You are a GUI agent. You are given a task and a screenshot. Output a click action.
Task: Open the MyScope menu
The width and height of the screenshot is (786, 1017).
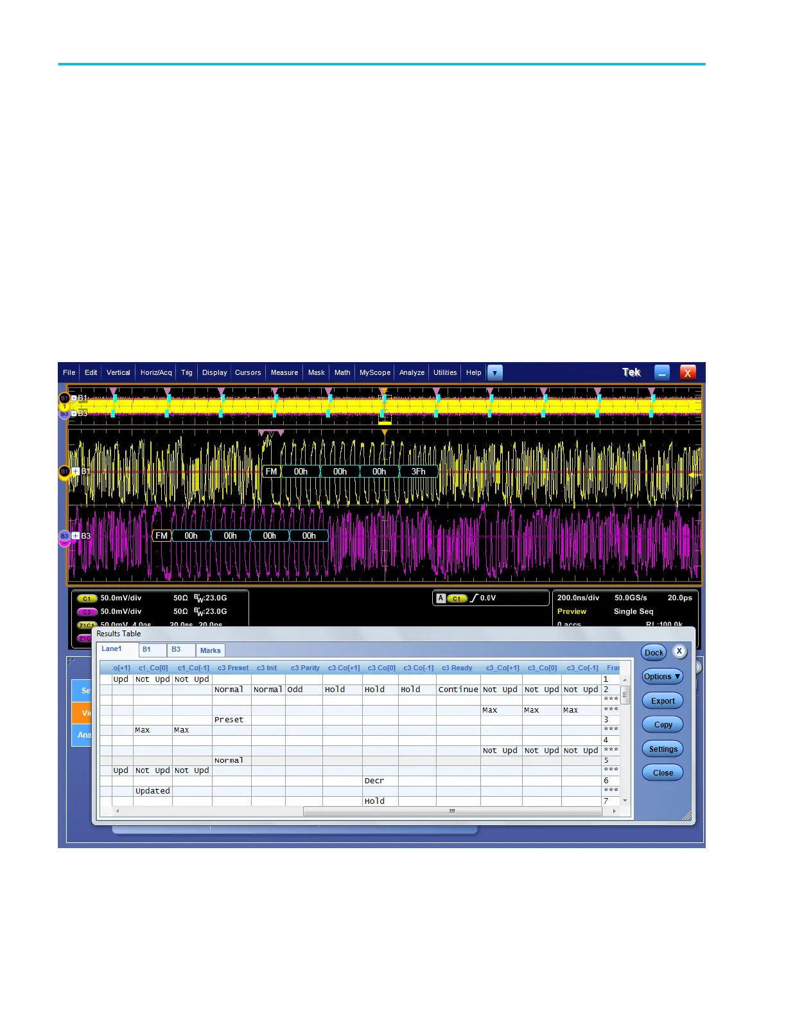click(375, 372)
